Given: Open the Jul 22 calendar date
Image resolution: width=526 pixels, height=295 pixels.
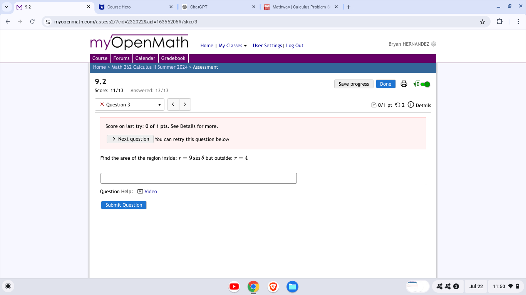Looking at the screenshot, I should 476,286.
